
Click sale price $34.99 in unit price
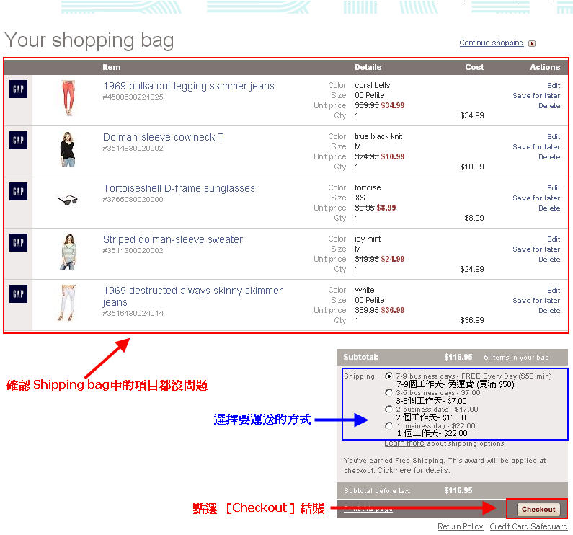393,106
